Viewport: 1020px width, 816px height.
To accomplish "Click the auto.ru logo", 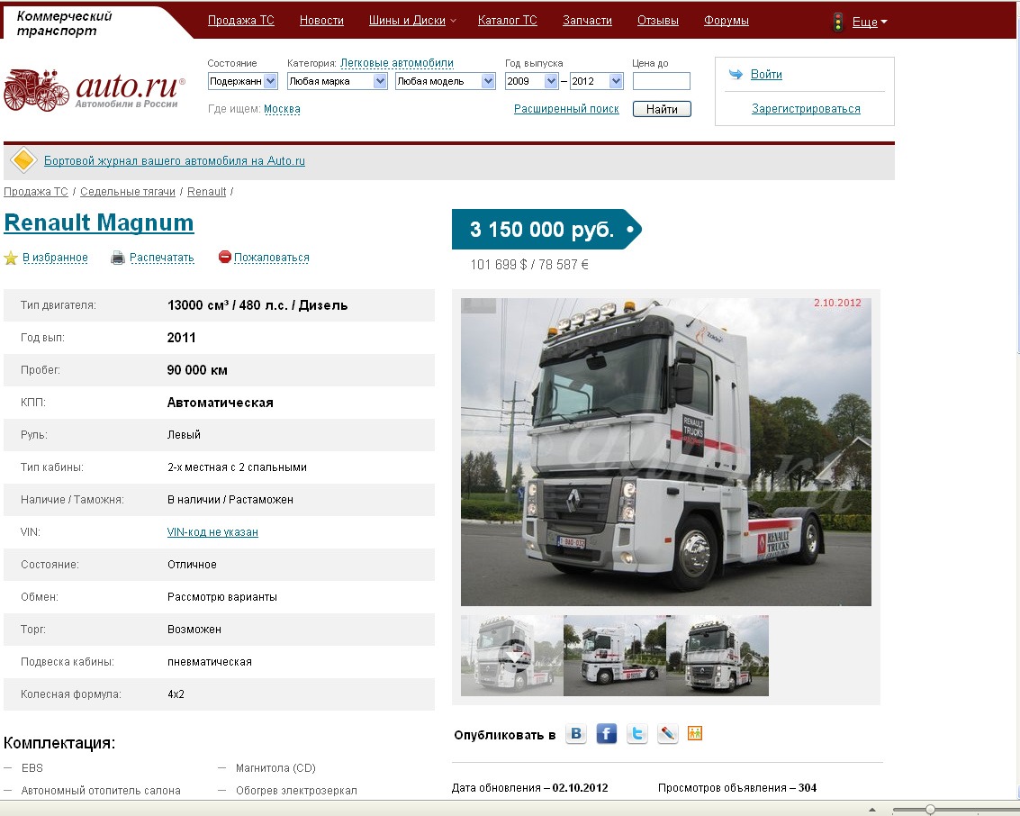I will pyautogui.click(x=94, y=90).
